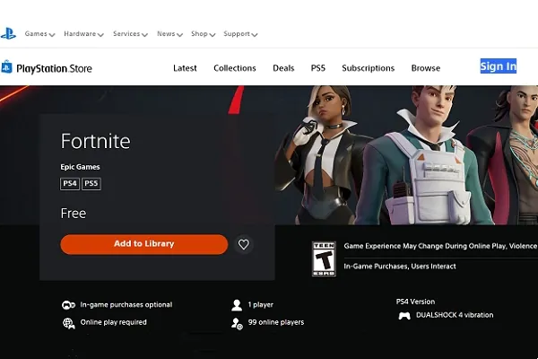Click the PlayStation Store logo text

pos(54,68)
